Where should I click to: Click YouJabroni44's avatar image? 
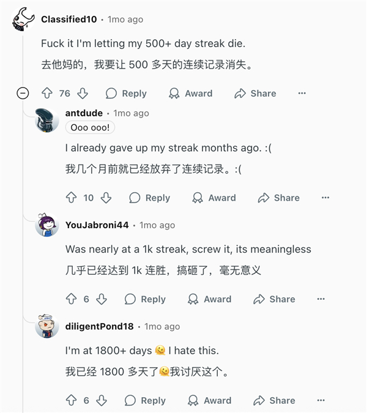47,226
